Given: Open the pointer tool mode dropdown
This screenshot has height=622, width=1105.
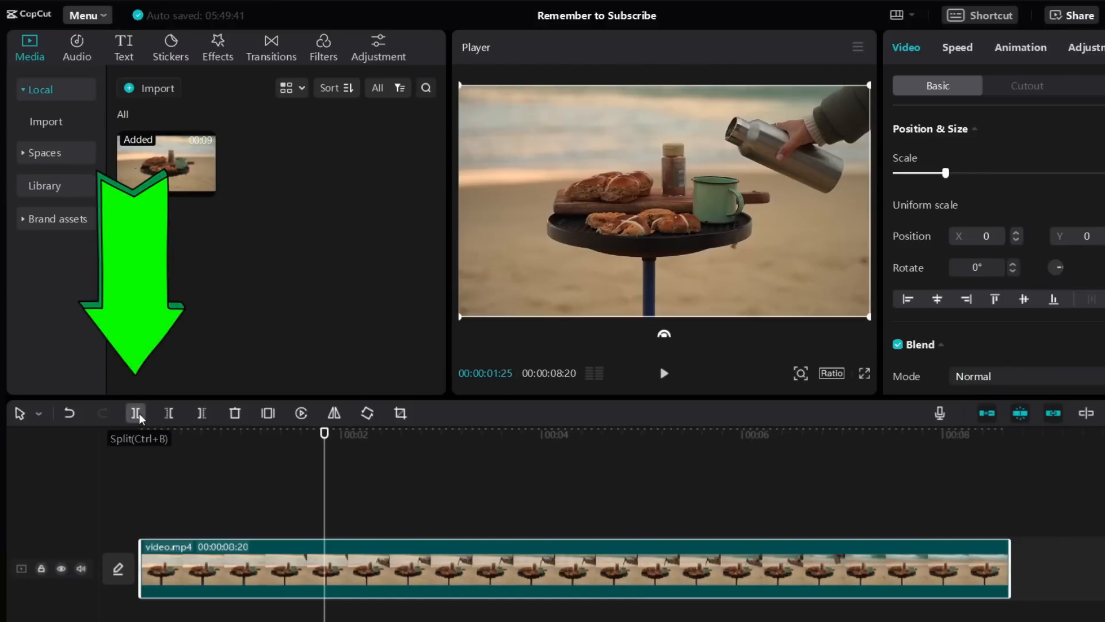Looking at the screenshot, I should tap(39, 414).
